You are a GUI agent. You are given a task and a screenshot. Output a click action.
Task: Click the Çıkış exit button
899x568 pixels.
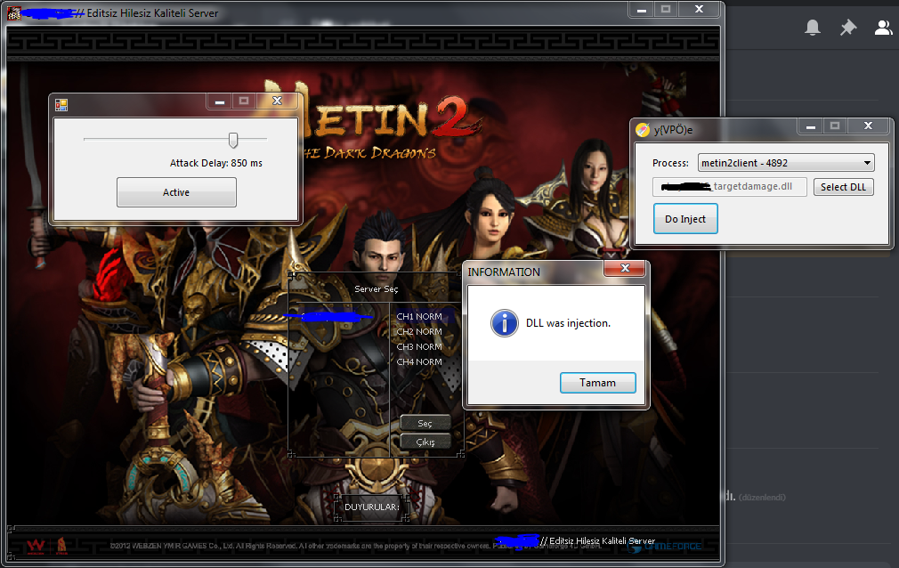point(425,442)
